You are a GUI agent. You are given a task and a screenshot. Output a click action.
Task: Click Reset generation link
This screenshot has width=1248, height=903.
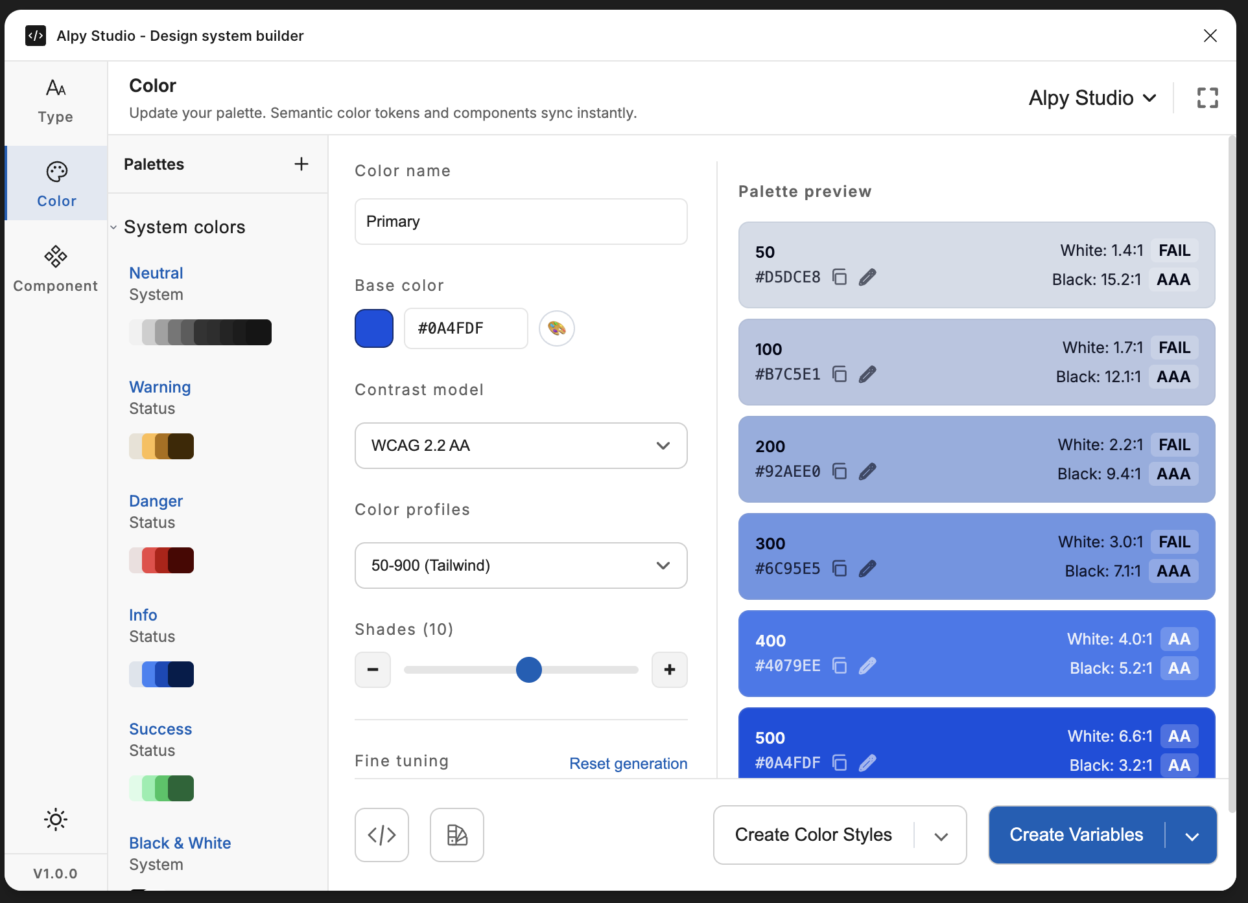(628, 763)
